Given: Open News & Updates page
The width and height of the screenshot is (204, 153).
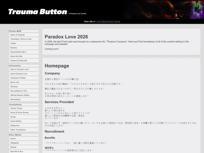Looking at the screenshot, I should (x=24, y=35).
